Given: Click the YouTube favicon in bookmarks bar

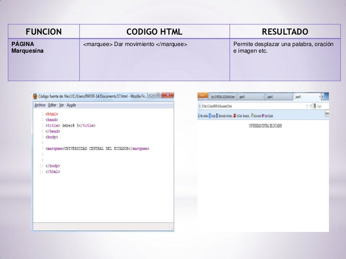Looking at the screenshot, I should tap(235, 116).
